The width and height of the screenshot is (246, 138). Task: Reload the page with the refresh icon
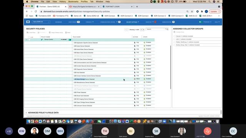coord(36,11)
